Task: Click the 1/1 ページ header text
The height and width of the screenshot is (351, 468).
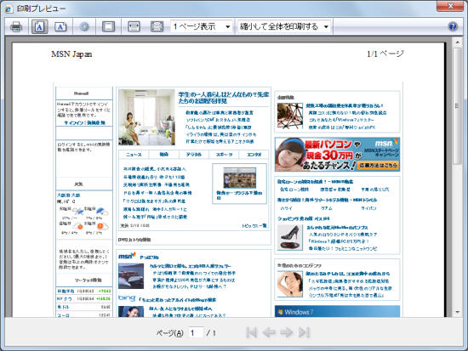Action: [x=385, y=54]
